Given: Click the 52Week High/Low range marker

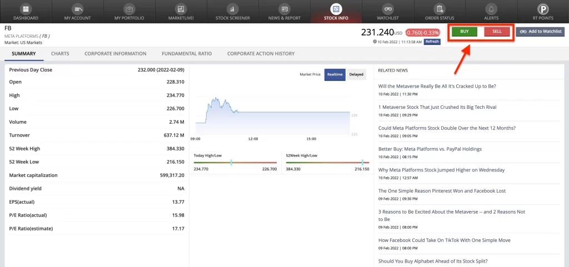Looking at the screenshot, I should (x=362, y=163).
